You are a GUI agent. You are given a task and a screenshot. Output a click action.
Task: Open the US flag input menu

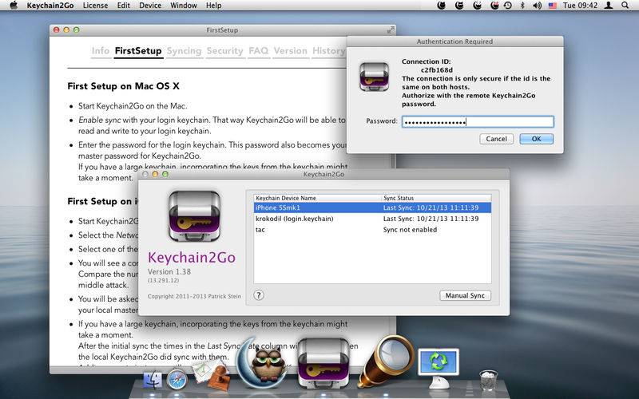552,6
